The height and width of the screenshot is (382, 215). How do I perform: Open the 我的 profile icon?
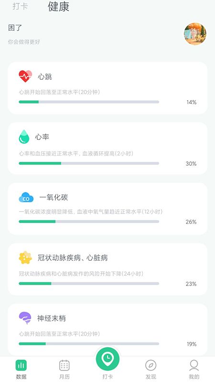(194, 365)
